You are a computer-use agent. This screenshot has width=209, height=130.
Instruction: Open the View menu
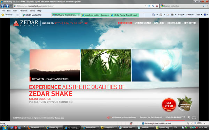(15, 11)
